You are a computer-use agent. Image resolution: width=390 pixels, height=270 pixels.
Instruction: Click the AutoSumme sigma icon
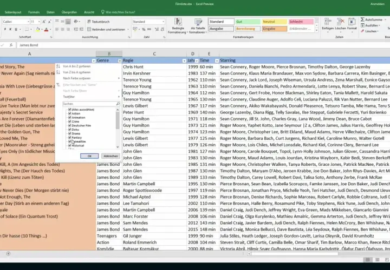pyautogui.click(x=362, y=19)
